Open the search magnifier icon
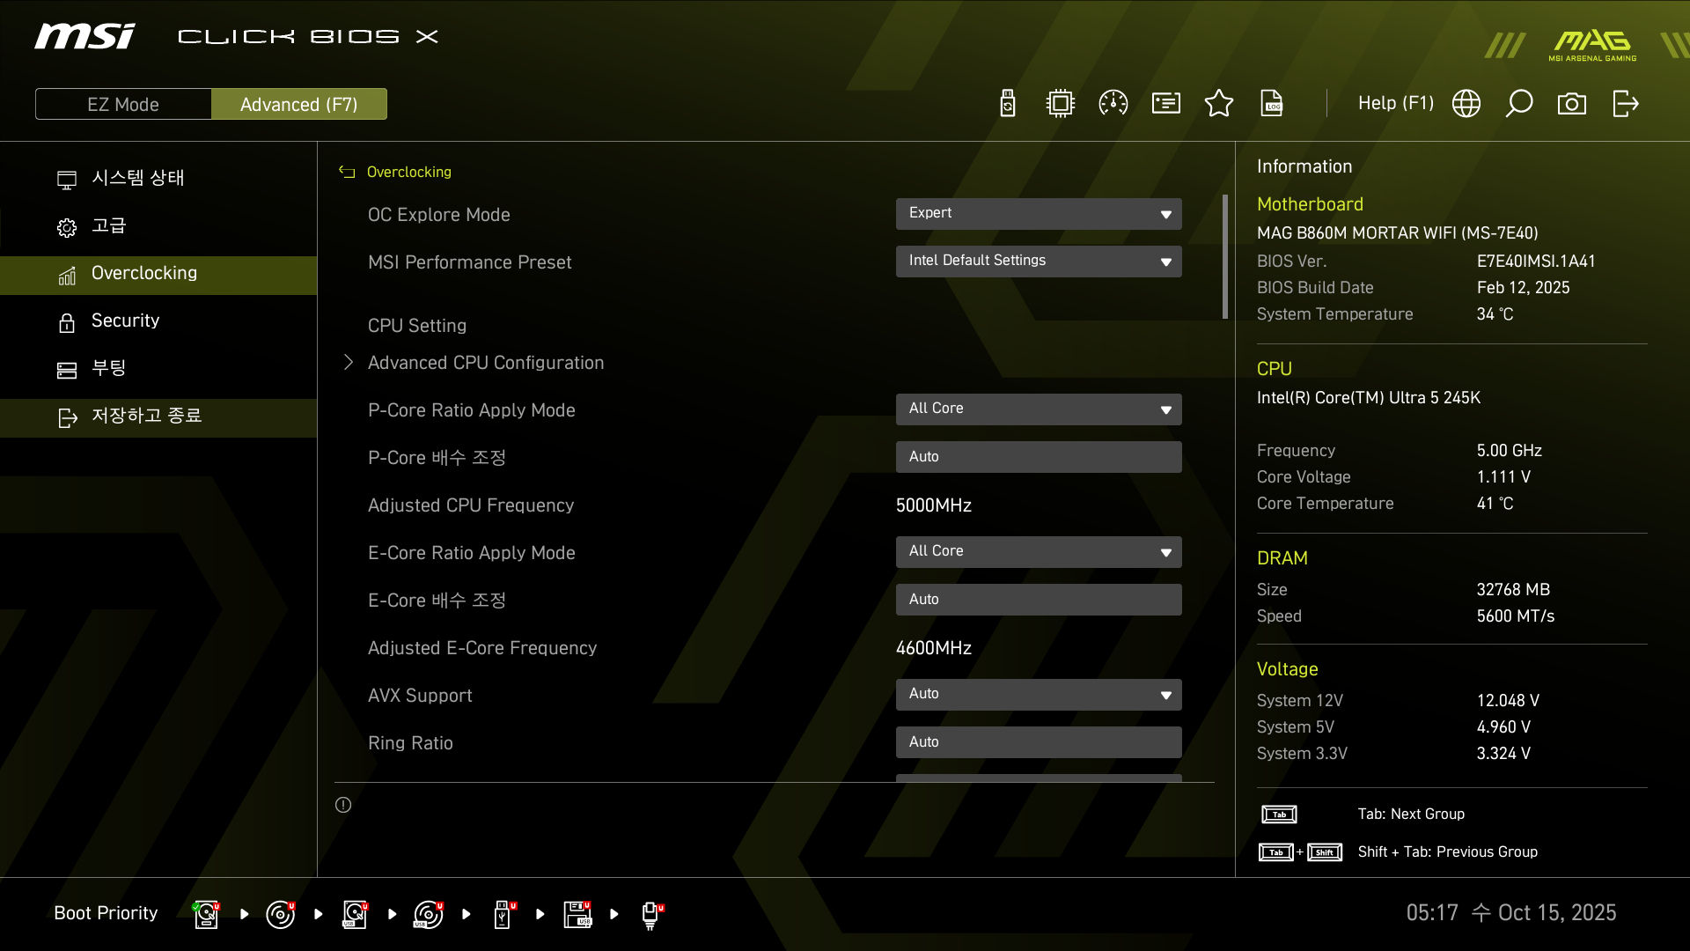The image size is (1690, 951). pos(1519,104)
